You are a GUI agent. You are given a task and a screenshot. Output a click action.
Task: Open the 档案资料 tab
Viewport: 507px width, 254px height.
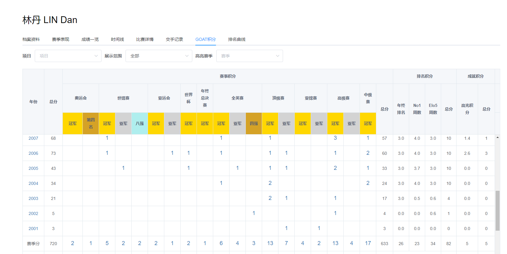point(31,39)
